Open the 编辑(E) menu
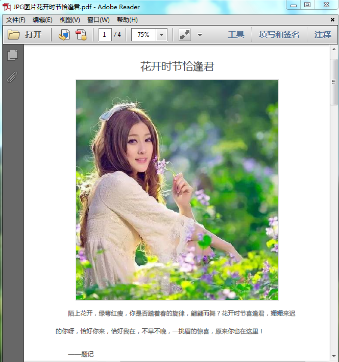The width and height of the screenshot is (339, 362). pos(42,20)
